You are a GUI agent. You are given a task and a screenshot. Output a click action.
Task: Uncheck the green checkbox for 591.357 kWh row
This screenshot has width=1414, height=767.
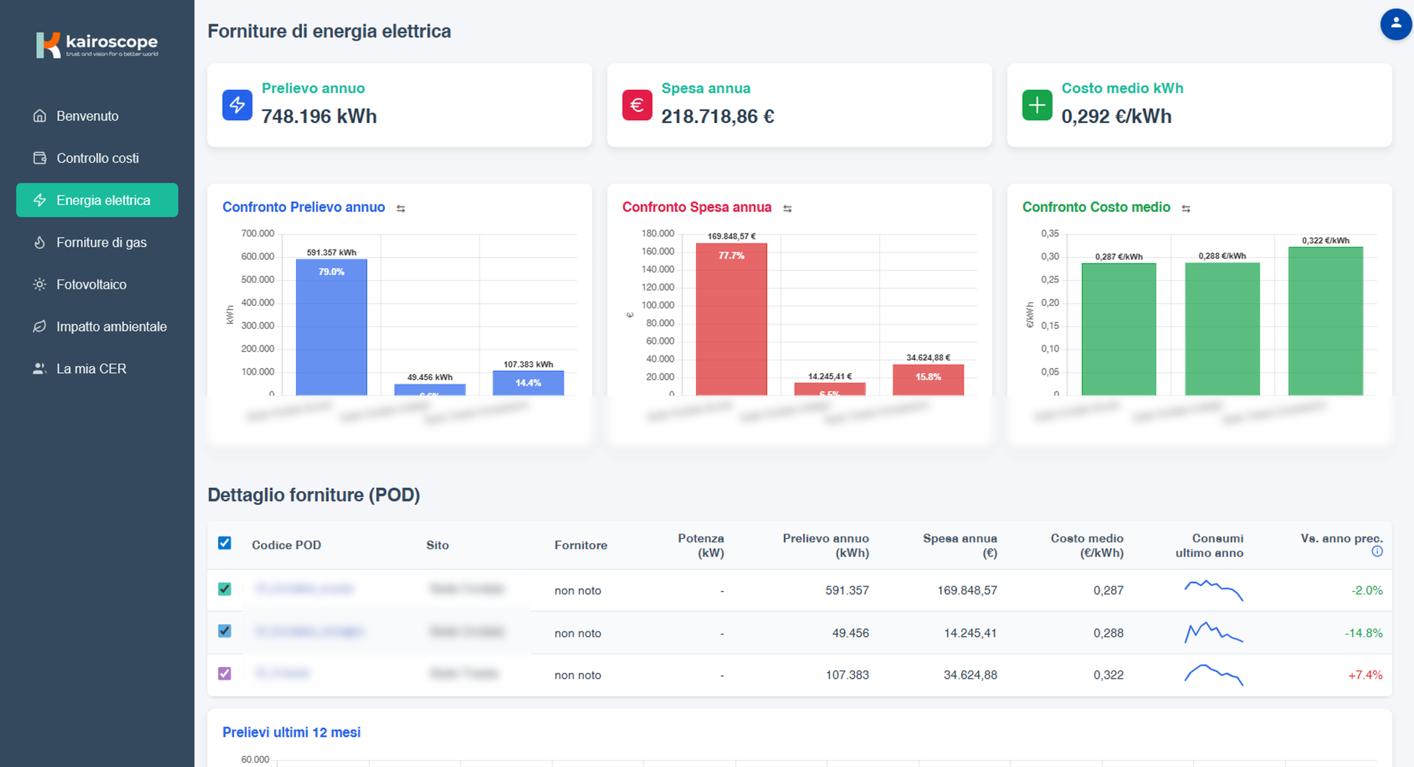point(225,589)
